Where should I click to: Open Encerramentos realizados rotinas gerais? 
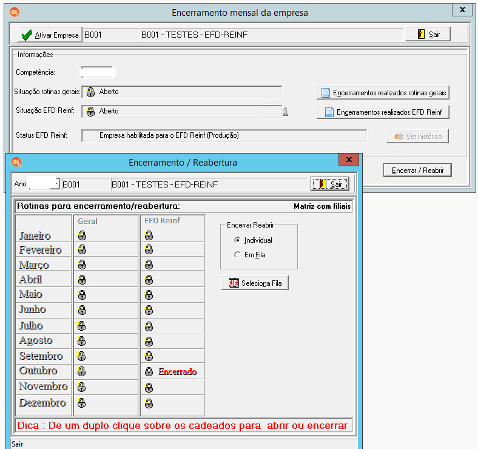click(x=383, y=93)
